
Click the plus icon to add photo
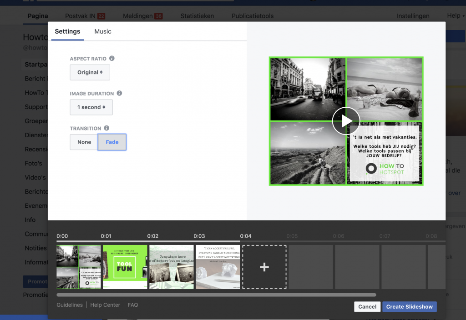pos(264,267)
